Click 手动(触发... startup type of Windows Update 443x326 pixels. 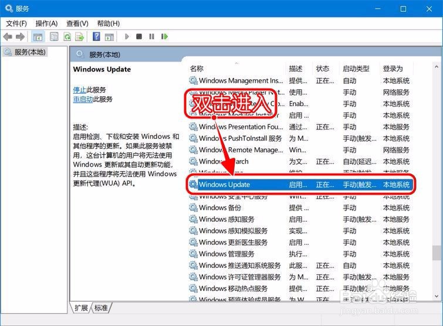[359, 185]
